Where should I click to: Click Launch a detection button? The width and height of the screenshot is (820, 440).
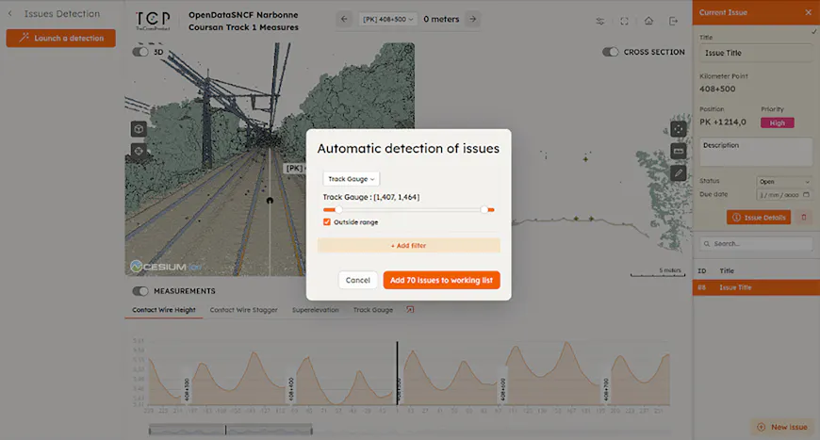click(x=60, y=38)
